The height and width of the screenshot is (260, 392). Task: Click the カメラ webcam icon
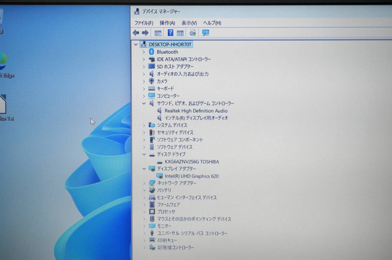click(x=152, y=81)
